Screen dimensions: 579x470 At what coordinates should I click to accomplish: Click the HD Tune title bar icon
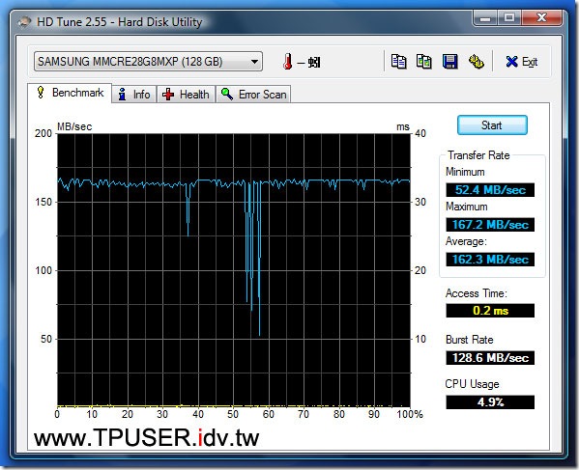(x=24, y=22)
